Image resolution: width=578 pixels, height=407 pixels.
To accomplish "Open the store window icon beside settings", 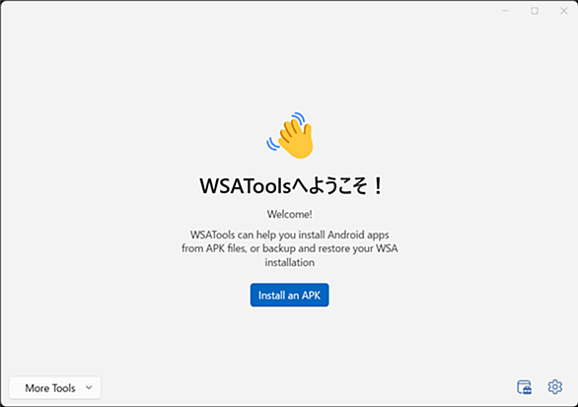I will [524, 387].
